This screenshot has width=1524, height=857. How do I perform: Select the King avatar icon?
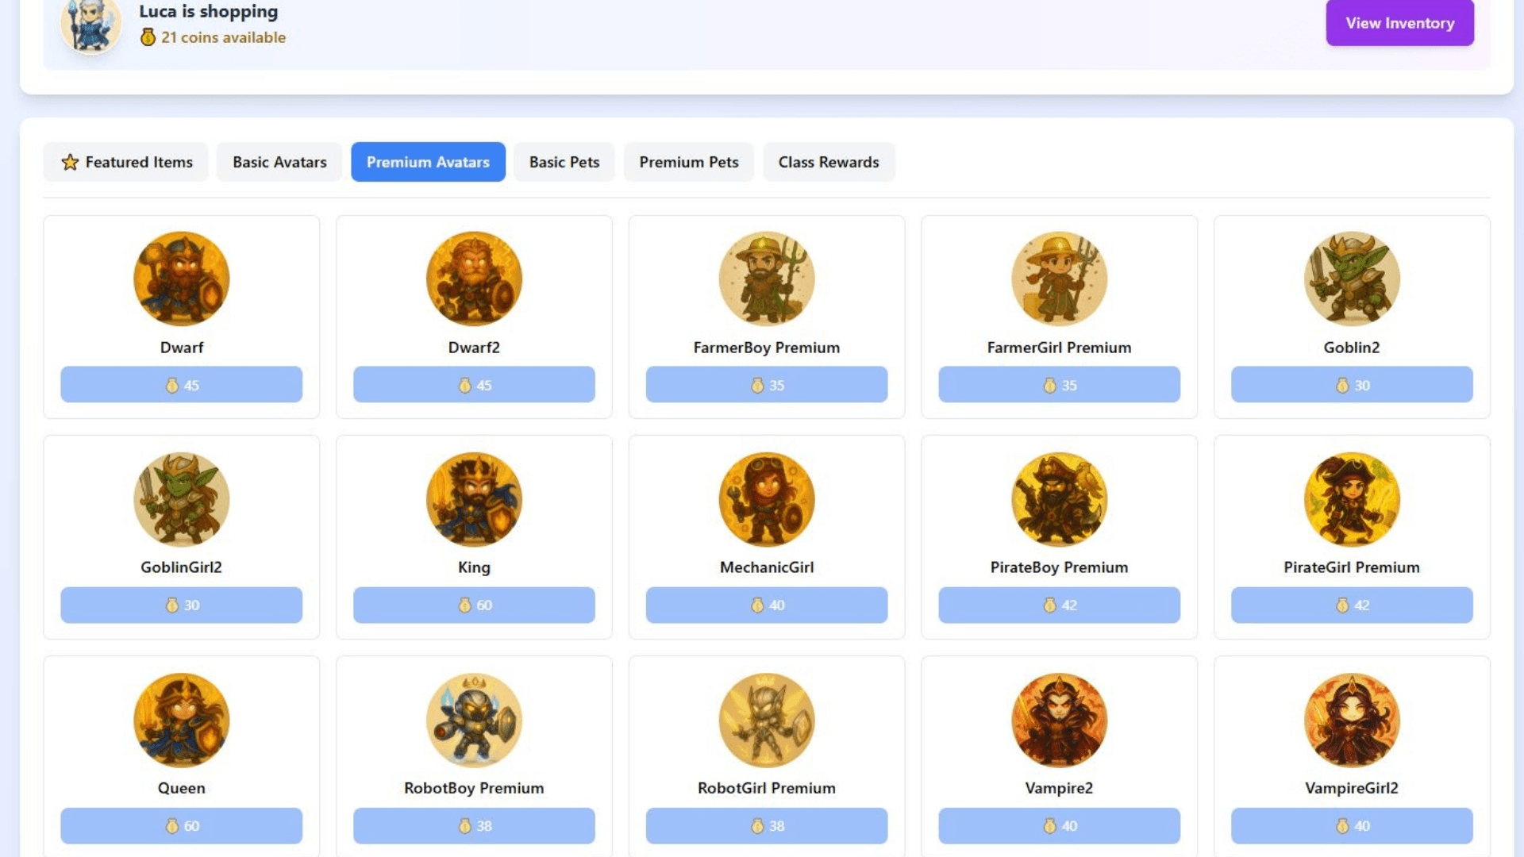pos(474,499)
